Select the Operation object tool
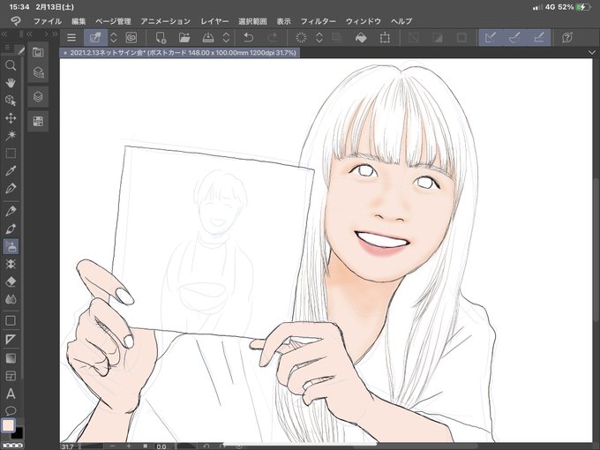Viewport: 600px width, 450px height. [x=11, y=101]
